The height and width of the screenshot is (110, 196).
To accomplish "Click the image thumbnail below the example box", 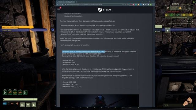I will (99, 101).
